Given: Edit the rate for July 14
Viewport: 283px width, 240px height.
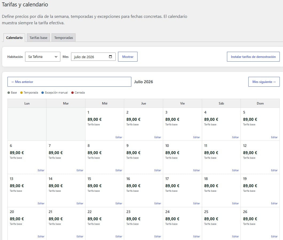Looking at the screenshot, I should 80,203.
